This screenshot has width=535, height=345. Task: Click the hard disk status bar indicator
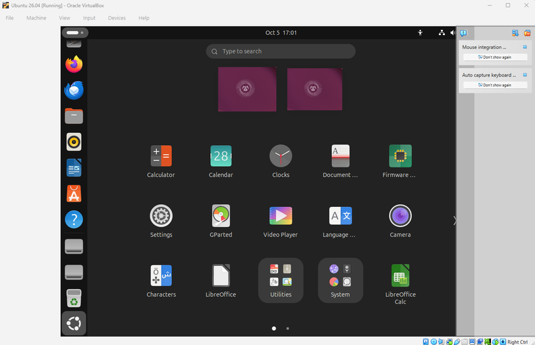tap(426, 342)
